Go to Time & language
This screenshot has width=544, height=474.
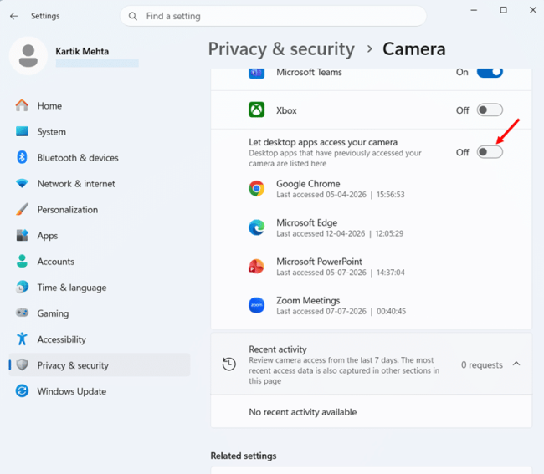pos(100,288)
